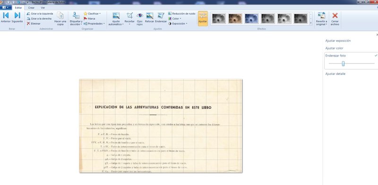The width and height of the screenshot is (378, 185).
Task: Switch to the Ver tab
Action: click(x=43, y=8)
